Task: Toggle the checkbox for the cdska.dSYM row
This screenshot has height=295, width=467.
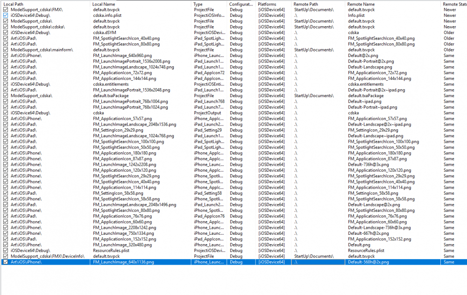Action: [x=6, y=33]
